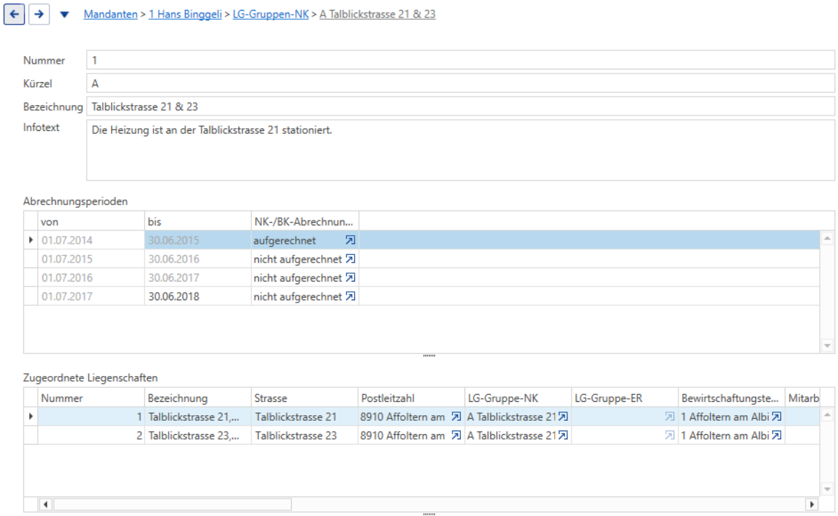Focus the Kürzel input field
The width and height of the screenshot is (838, 516).
[x=460, y=83]
